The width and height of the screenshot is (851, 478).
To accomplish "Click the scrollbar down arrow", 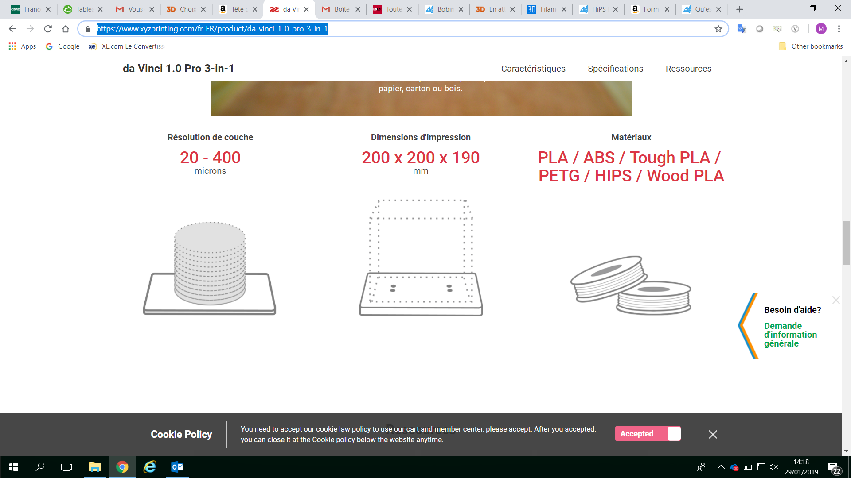I will point(847,451).
